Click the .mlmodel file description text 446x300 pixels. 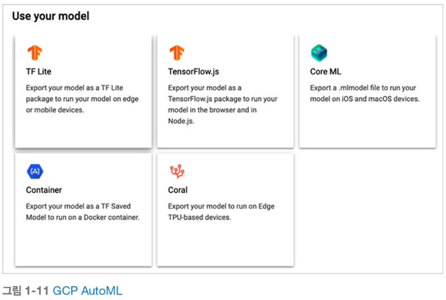(365, 93)
